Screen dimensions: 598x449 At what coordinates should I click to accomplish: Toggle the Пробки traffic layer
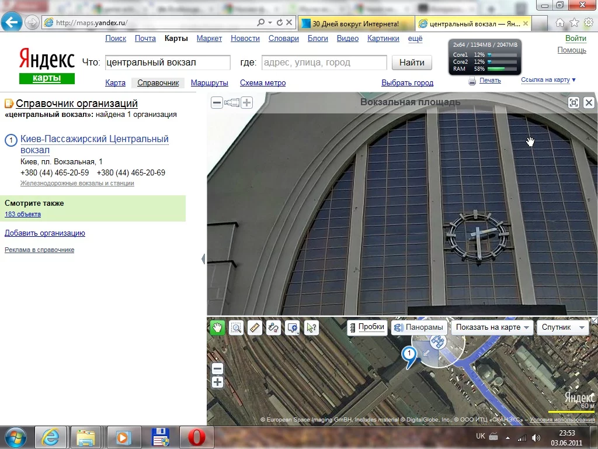pyautogui.click(x=367, y=327)
